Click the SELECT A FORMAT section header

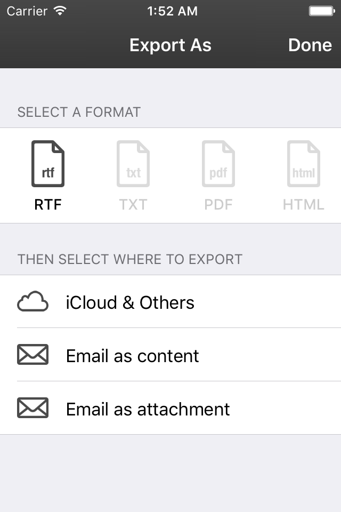coord(79,112)
